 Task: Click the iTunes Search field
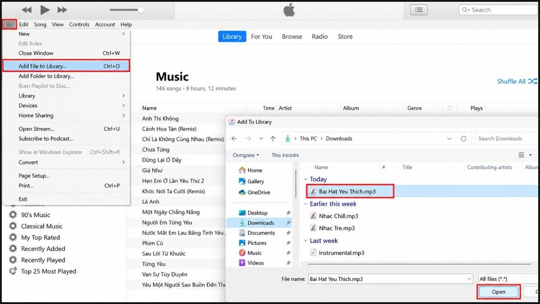coord(498,9)
